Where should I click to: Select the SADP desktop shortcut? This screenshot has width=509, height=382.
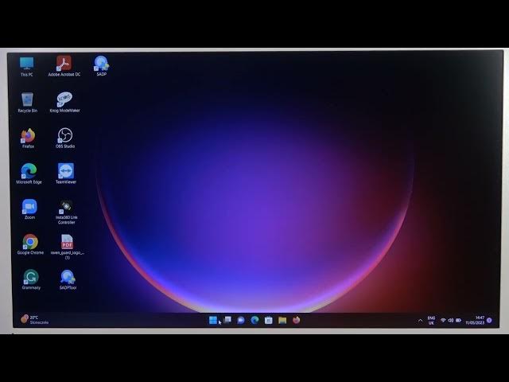pyautogui.click(x=101, y=66)
